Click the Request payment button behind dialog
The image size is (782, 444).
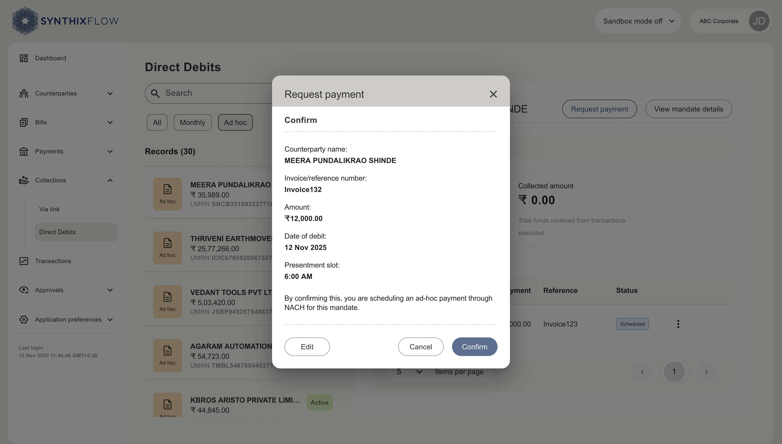[599, 109]
